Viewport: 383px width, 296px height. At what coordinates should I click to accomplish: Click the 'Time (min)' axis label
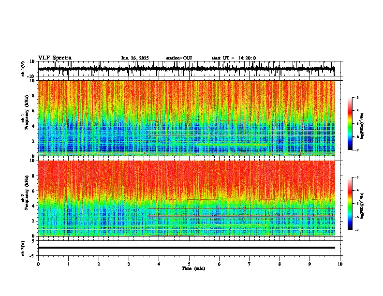tap(193, 268)
